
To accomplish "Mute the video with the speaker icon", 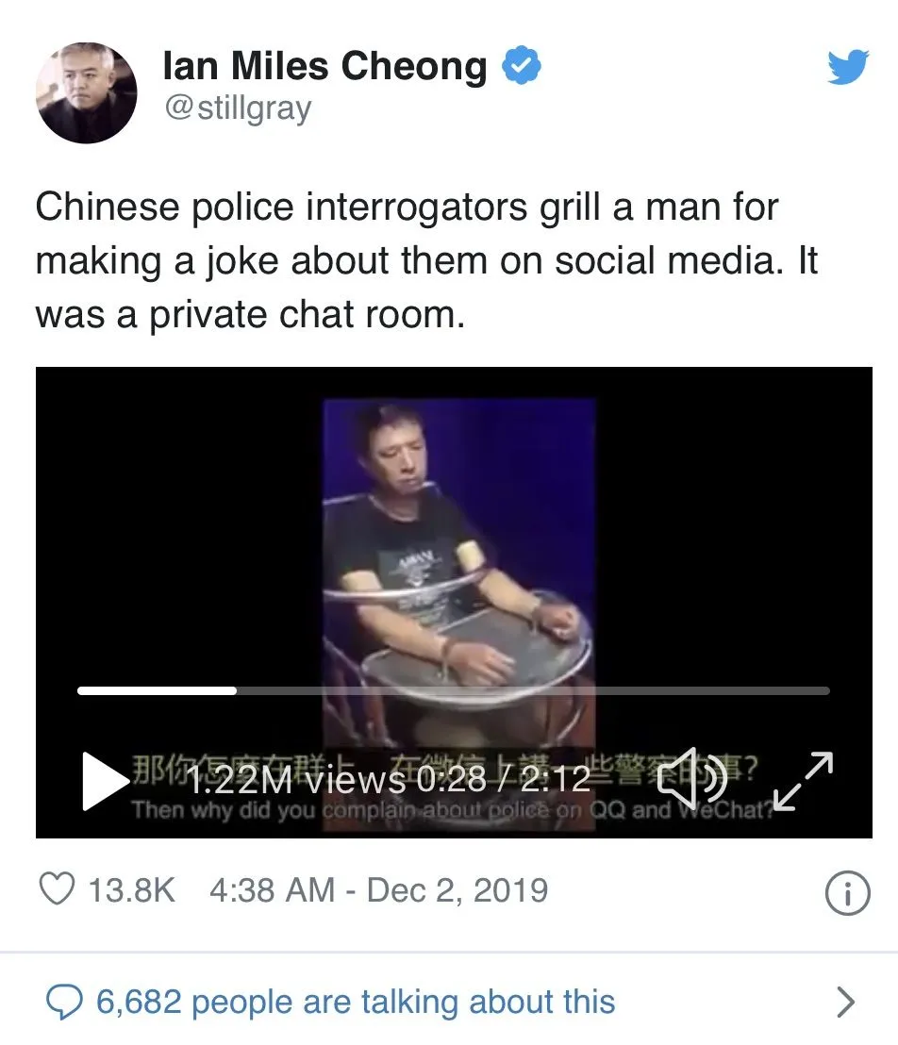I will click(691, 779).
